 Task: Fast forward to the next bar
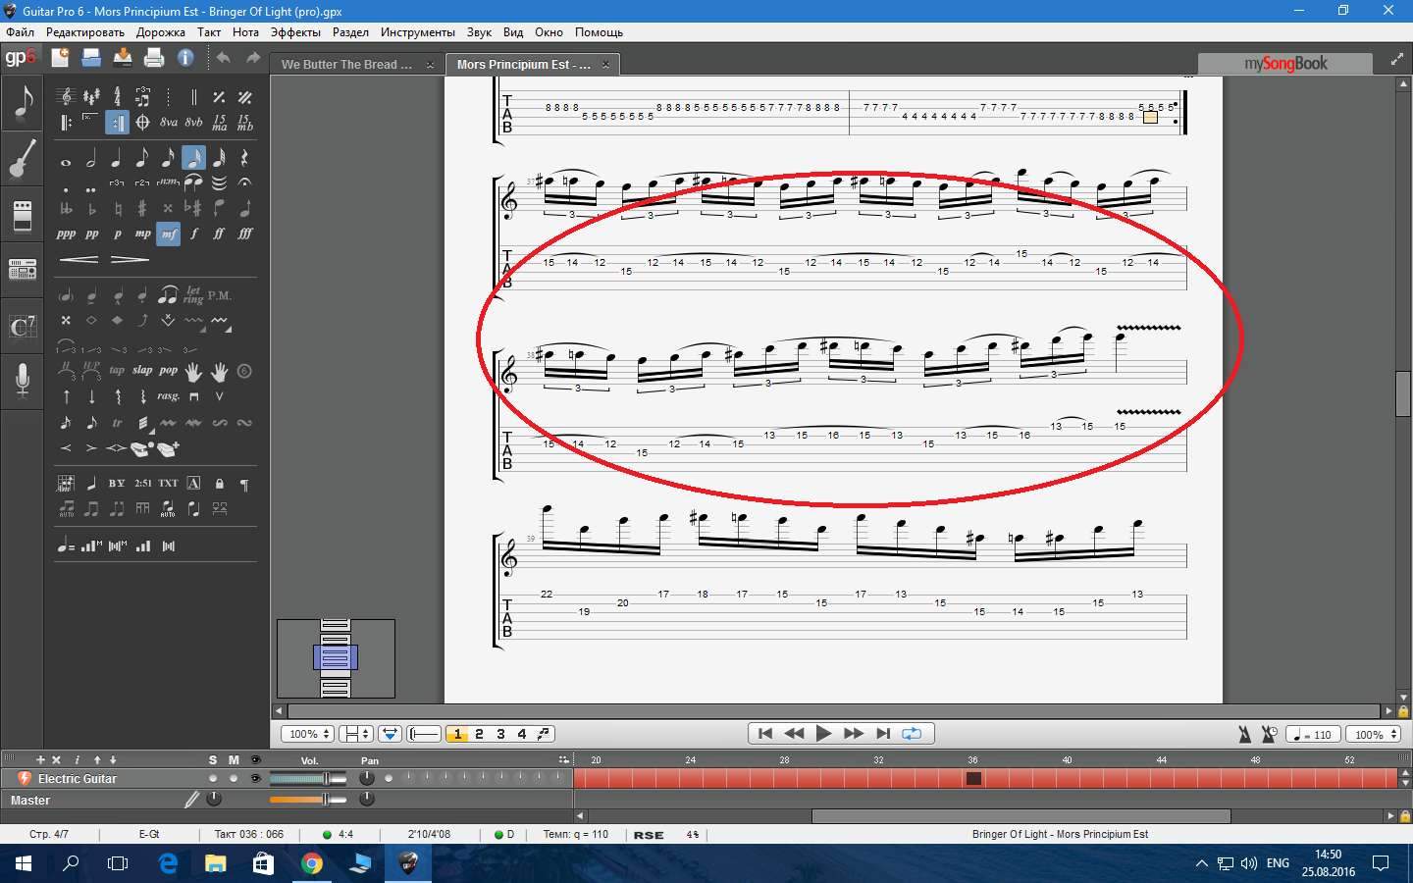[853, 733]
